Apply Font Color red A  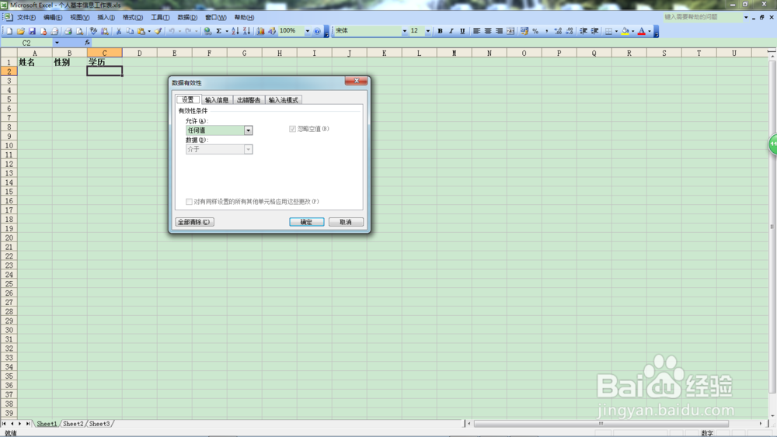(642, 31)
